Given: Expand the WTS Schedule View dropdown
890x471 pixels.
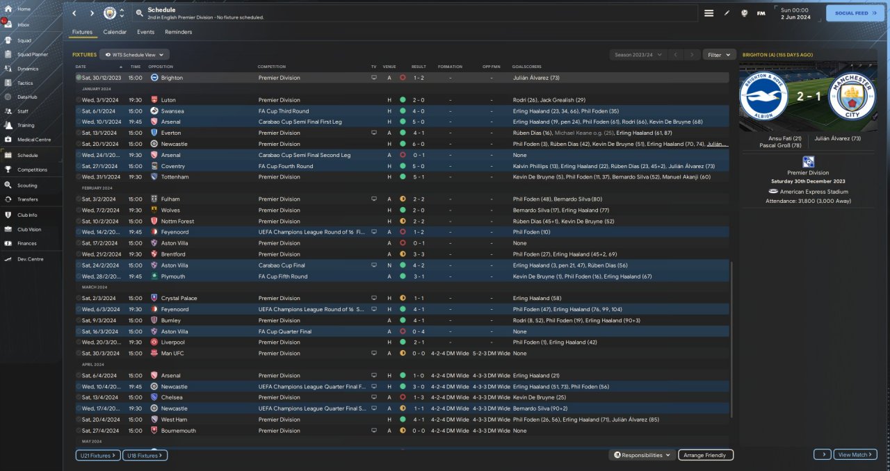Looking at the screenshot, I should click(134, 54).
